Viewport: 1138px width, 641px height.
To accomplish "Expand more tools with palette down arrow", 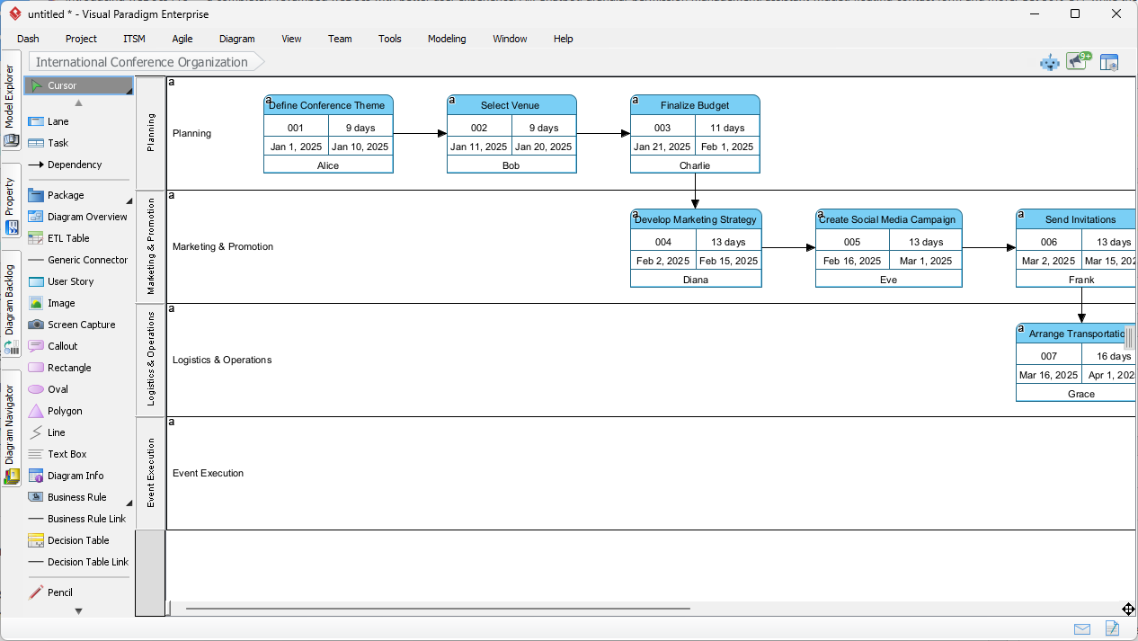I will [x=77, y=610].
